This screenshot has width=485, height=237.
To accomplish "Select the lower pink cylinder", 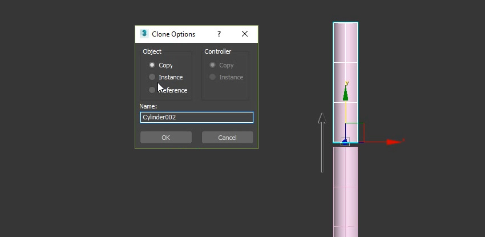I will click(x=345, y=188).
